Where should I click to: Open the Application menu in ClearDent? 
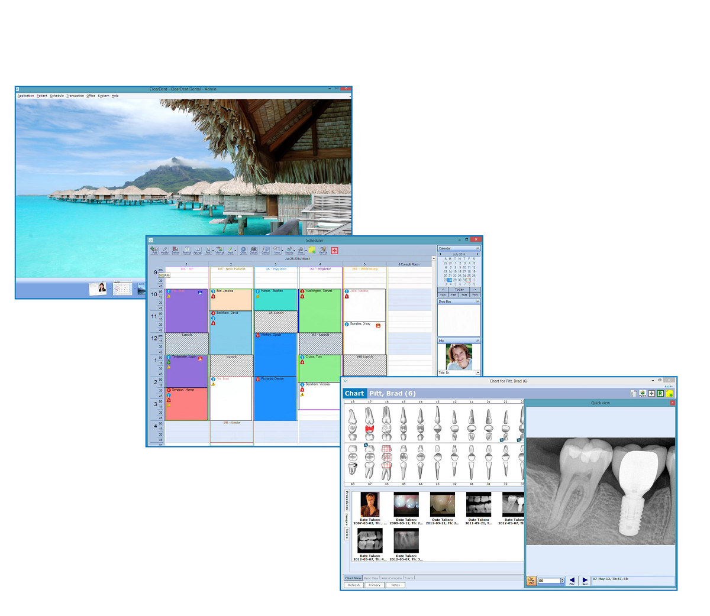pyautogui.click(x=25, y=95)
